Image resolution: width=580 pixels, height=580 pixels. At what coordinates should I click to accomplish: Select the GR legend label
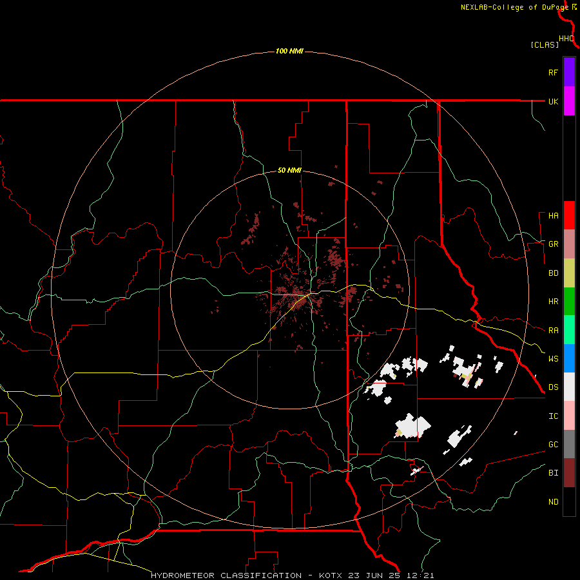click(x=553, y=244)
